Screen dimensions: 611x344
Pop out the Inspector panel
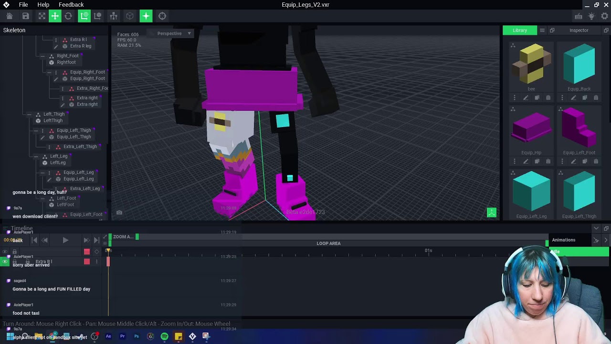click(x=606, y=30)
